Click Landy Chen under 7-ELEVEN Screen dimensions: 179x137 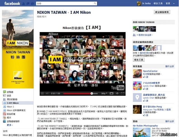[x=149, y=86]
